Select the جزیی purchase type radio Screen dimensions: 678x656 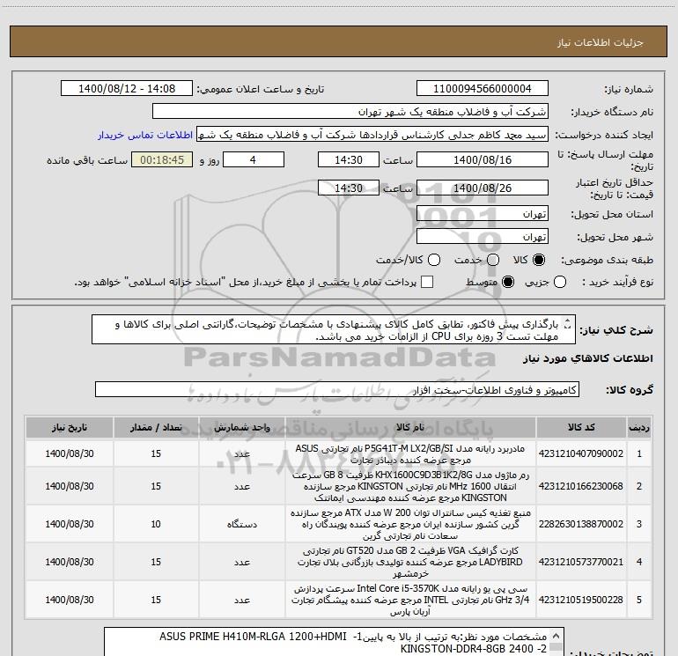[560, 283]
